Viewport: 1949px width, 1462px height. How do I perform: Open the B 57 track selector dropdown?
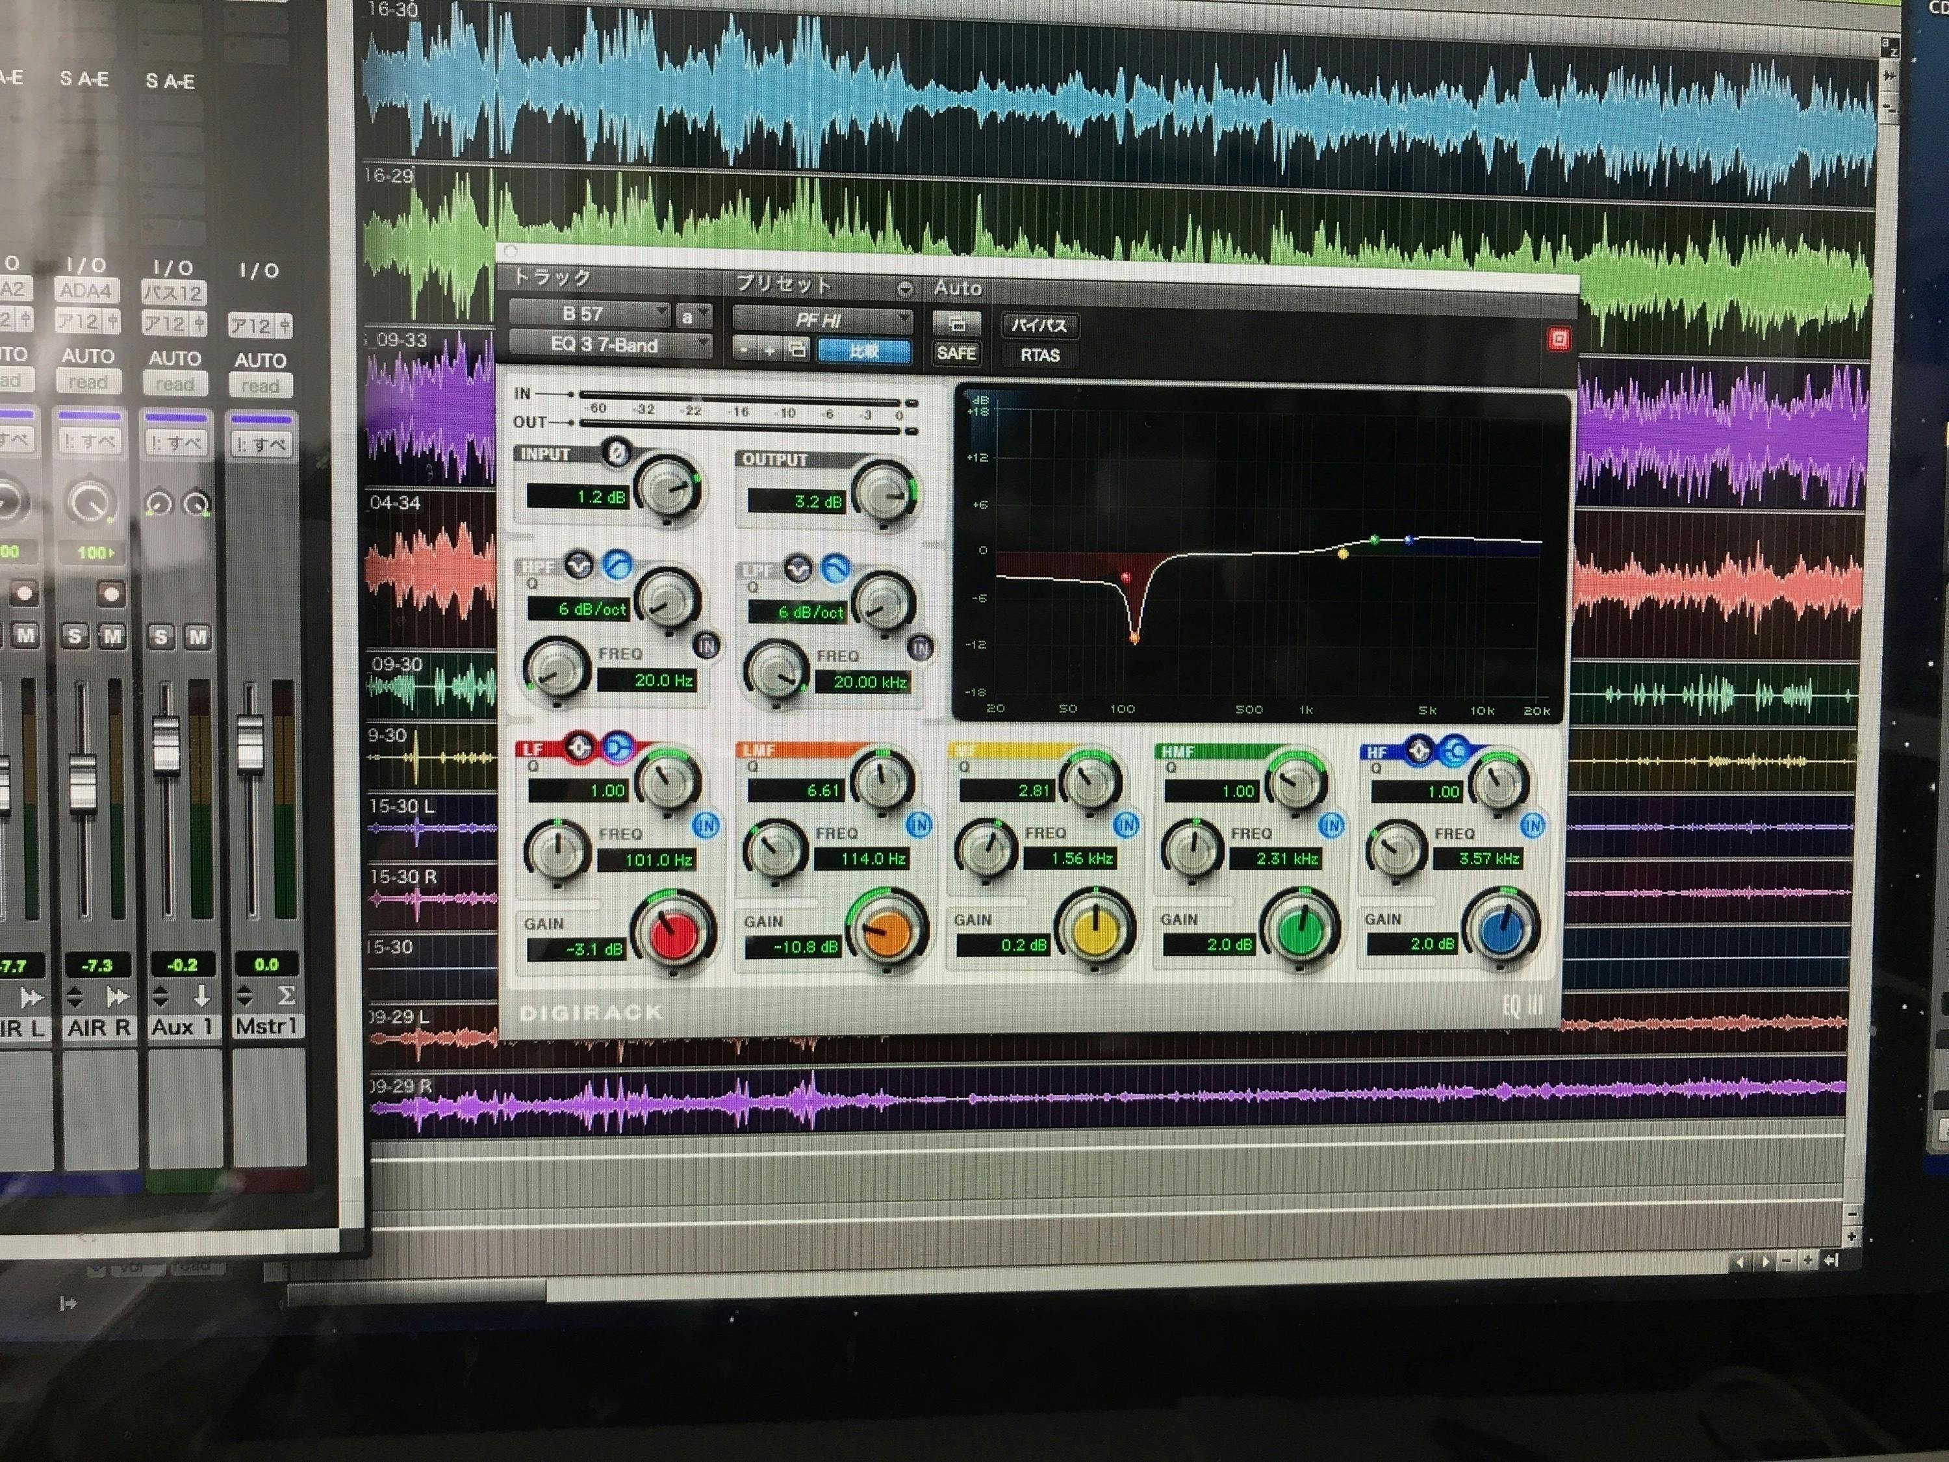coord(589,314)
